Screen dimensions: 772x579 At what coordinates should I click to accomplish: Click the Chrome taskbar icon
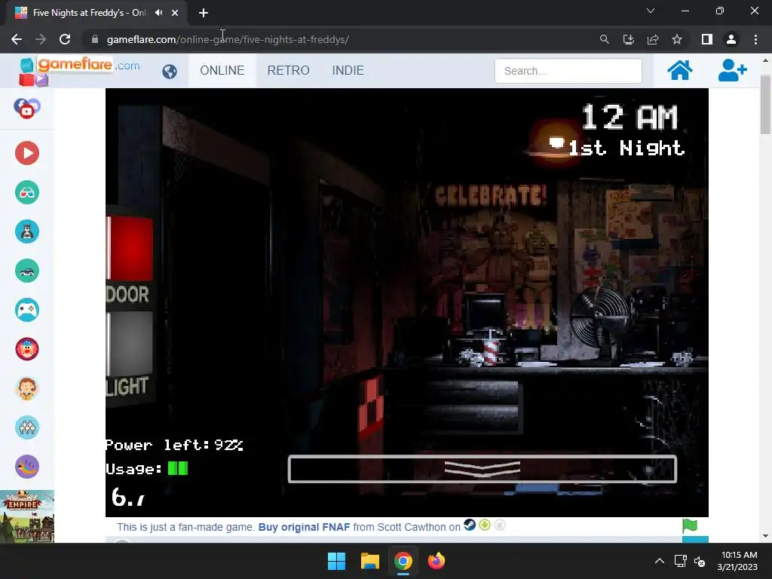coord(403,561)
